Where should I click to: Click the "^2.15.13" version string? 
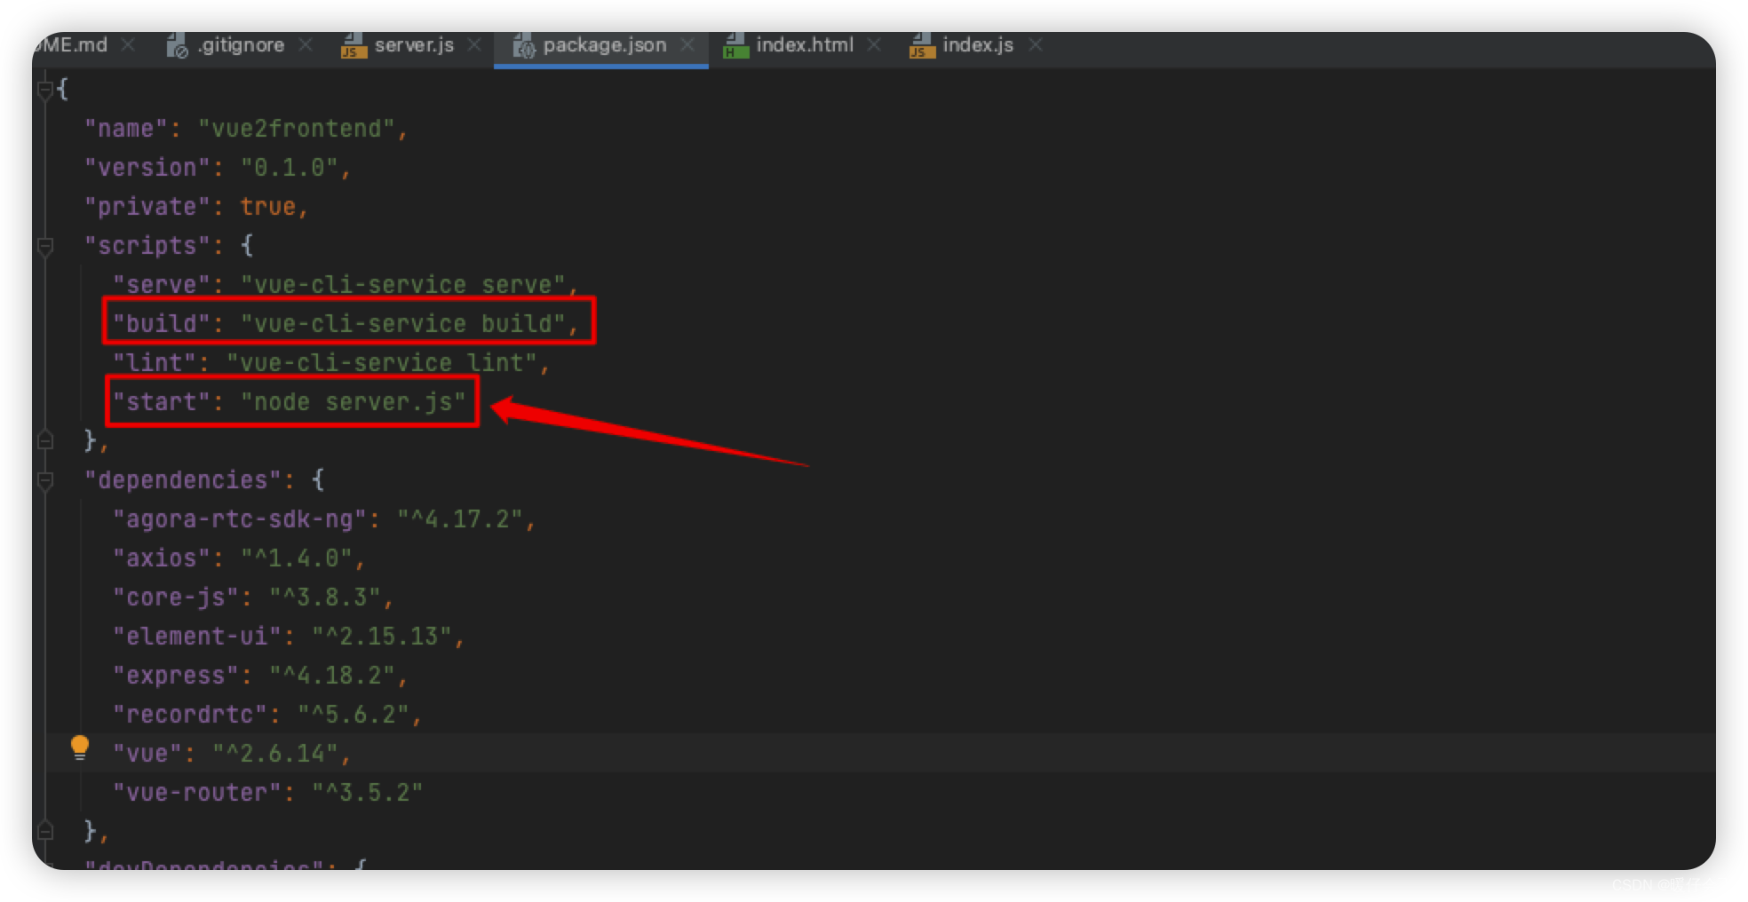pos(382,637)
